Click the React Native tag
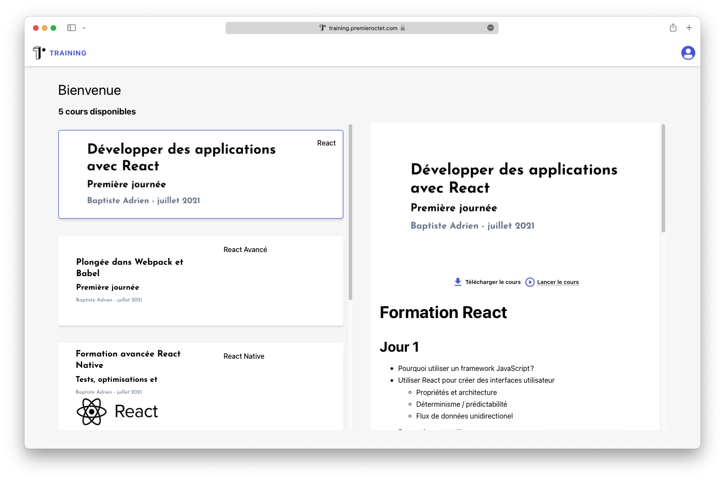 coord(244,356)
